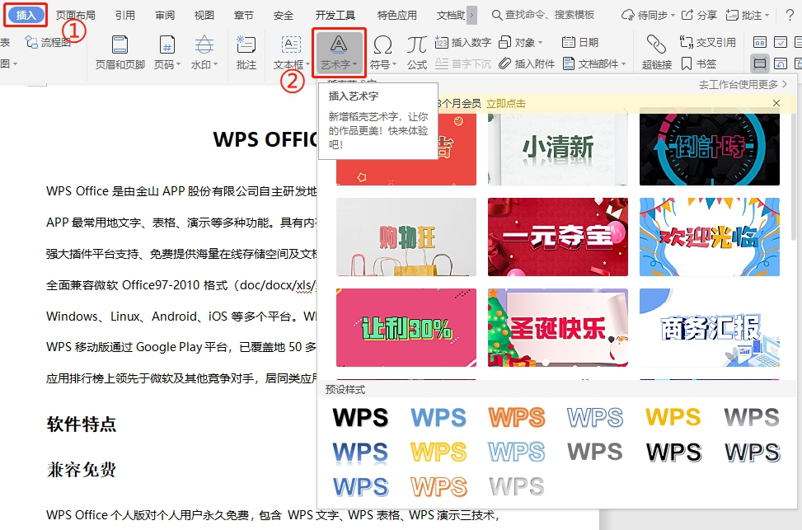Image resolution: width=802 pixels, height=530 pixels.
Task: Click the 分享 share icon
Action: point(688,16)
